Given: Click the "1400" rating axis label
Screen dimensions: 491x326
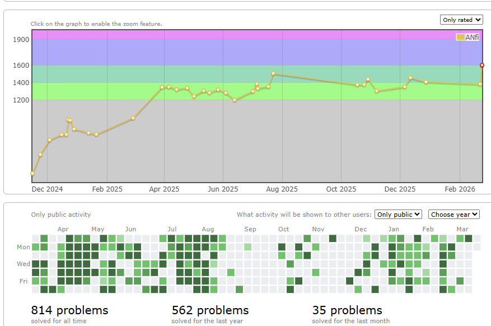Looking at the screenshot, I should [21, 83].
